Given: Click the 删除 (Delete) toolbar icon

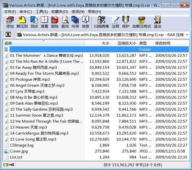Looking at the screenshot, I should click(55, 22).
